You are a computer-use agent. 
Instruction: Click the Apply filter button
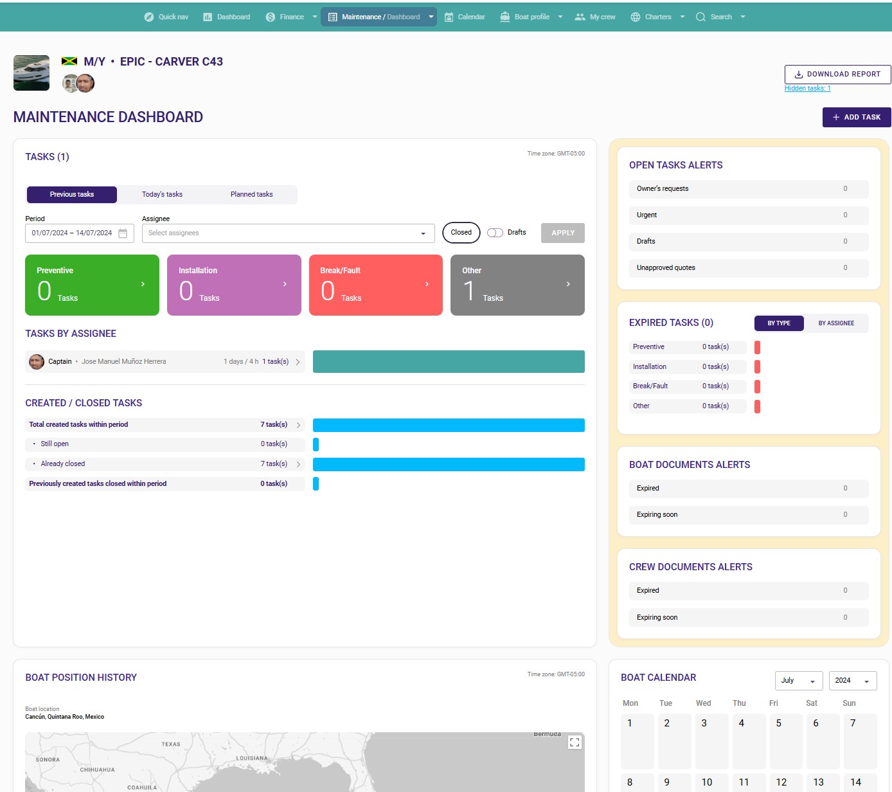563,233
